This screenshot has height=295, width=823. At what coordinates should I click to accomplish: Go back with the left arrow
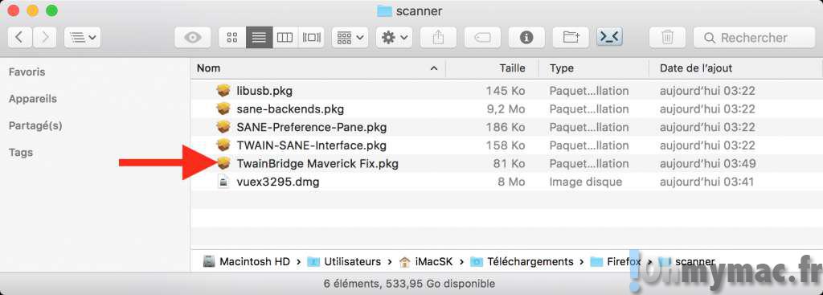tap(20, 37)
